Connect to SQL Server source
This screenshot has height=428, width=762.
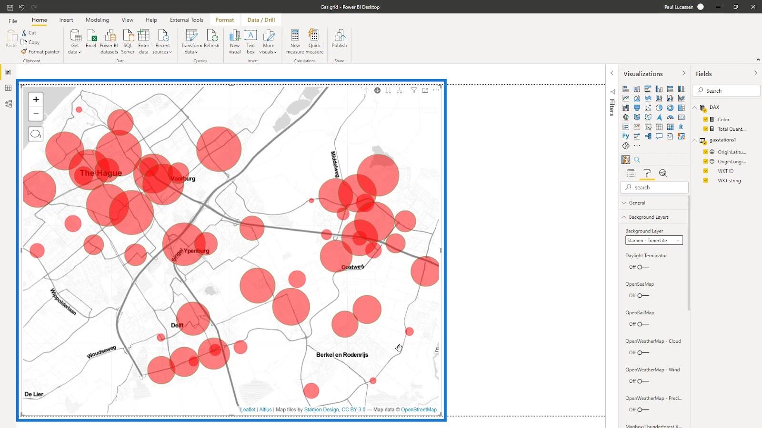(128, 41)
